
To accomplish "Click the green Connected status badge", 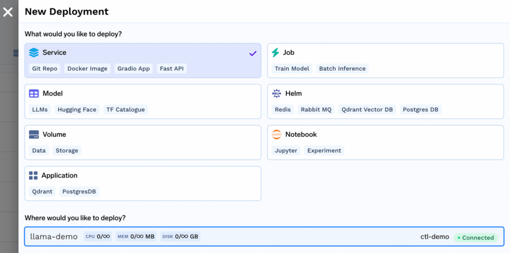I will [476, 237].
